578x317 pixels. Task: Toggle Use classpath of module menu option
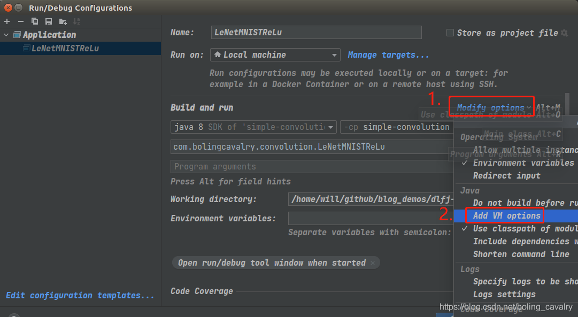pyautogui.click(x=524, y=228)
